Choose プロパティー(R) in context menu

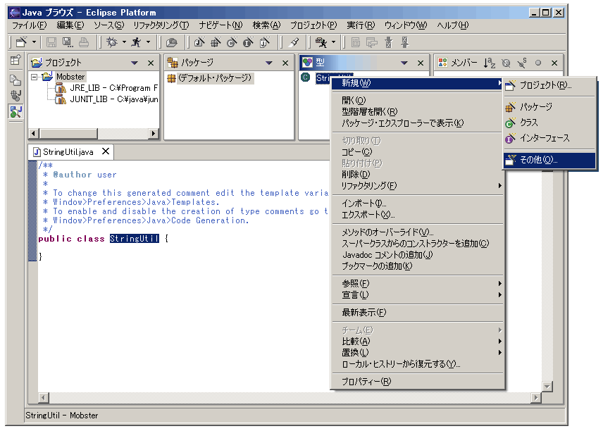pos(418,382)
